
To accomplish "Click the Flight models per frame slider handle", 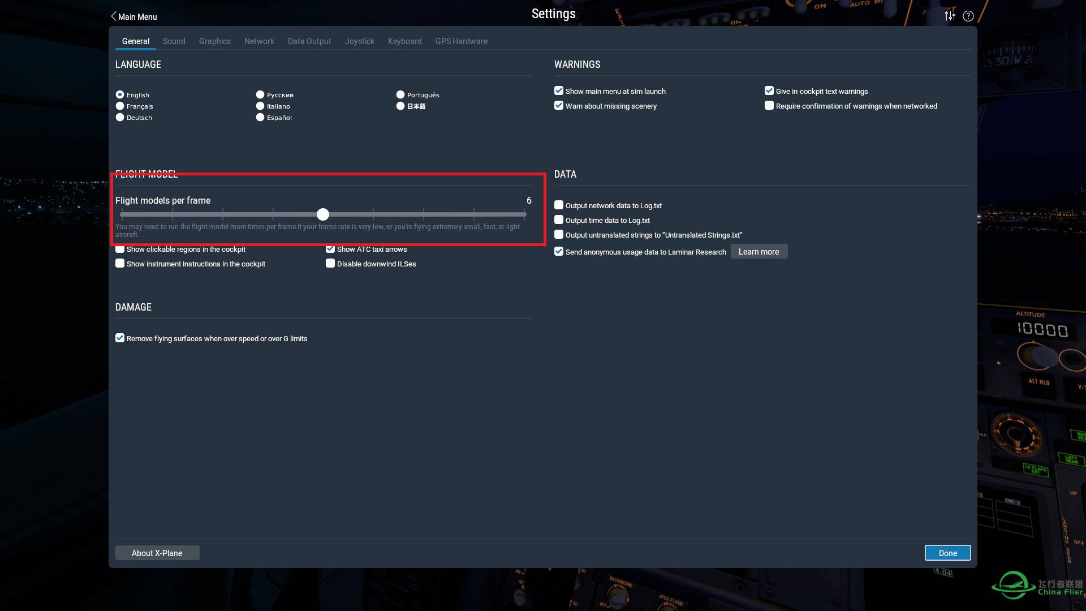I will pos(323,214).
